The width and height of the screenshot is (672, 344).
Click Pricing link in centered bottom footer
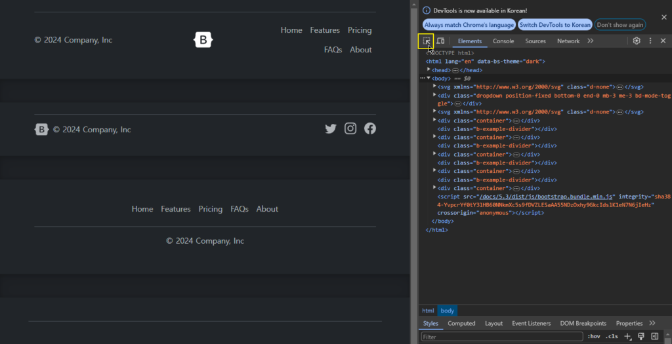click(x=211, y=209)
